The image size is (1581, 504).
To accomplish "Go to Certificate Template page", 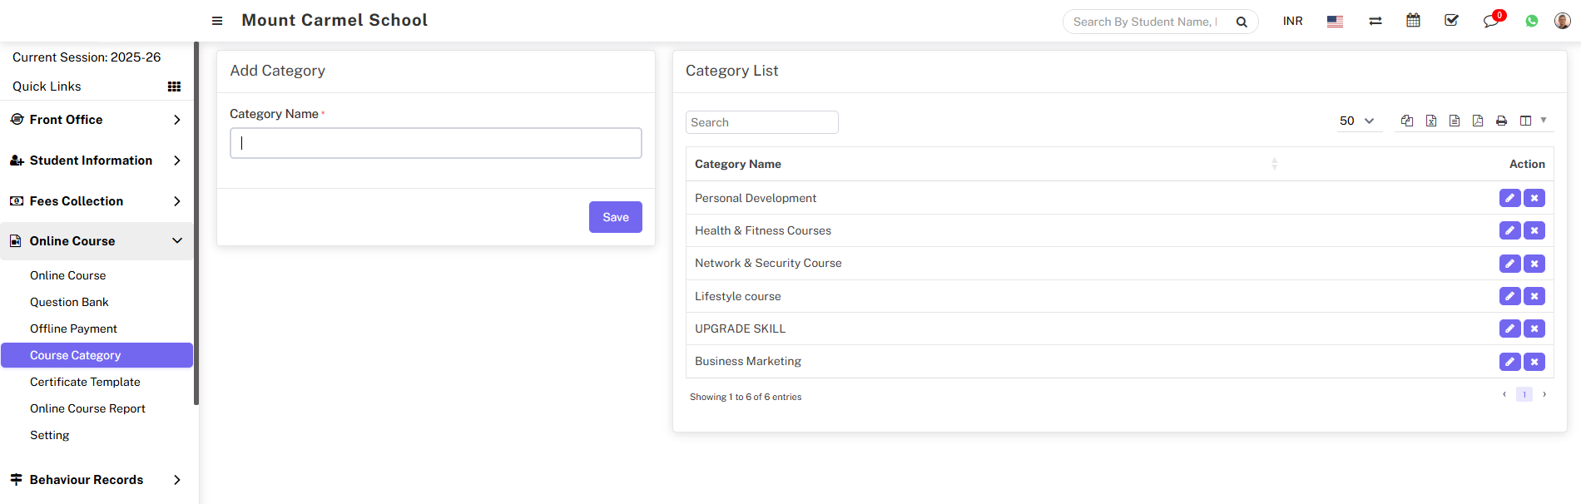I will pyautogui.click(x=85, y=382).
